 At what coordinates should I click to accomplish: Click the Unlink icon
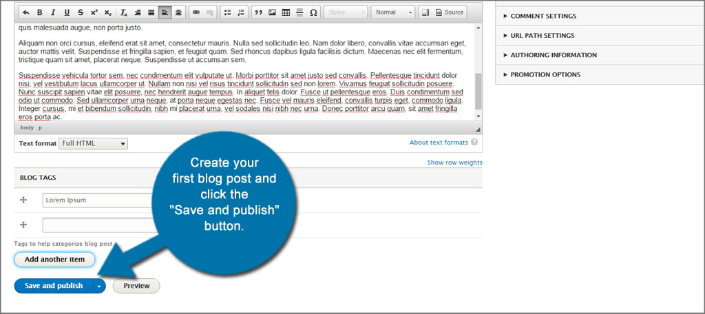[209, 12]
